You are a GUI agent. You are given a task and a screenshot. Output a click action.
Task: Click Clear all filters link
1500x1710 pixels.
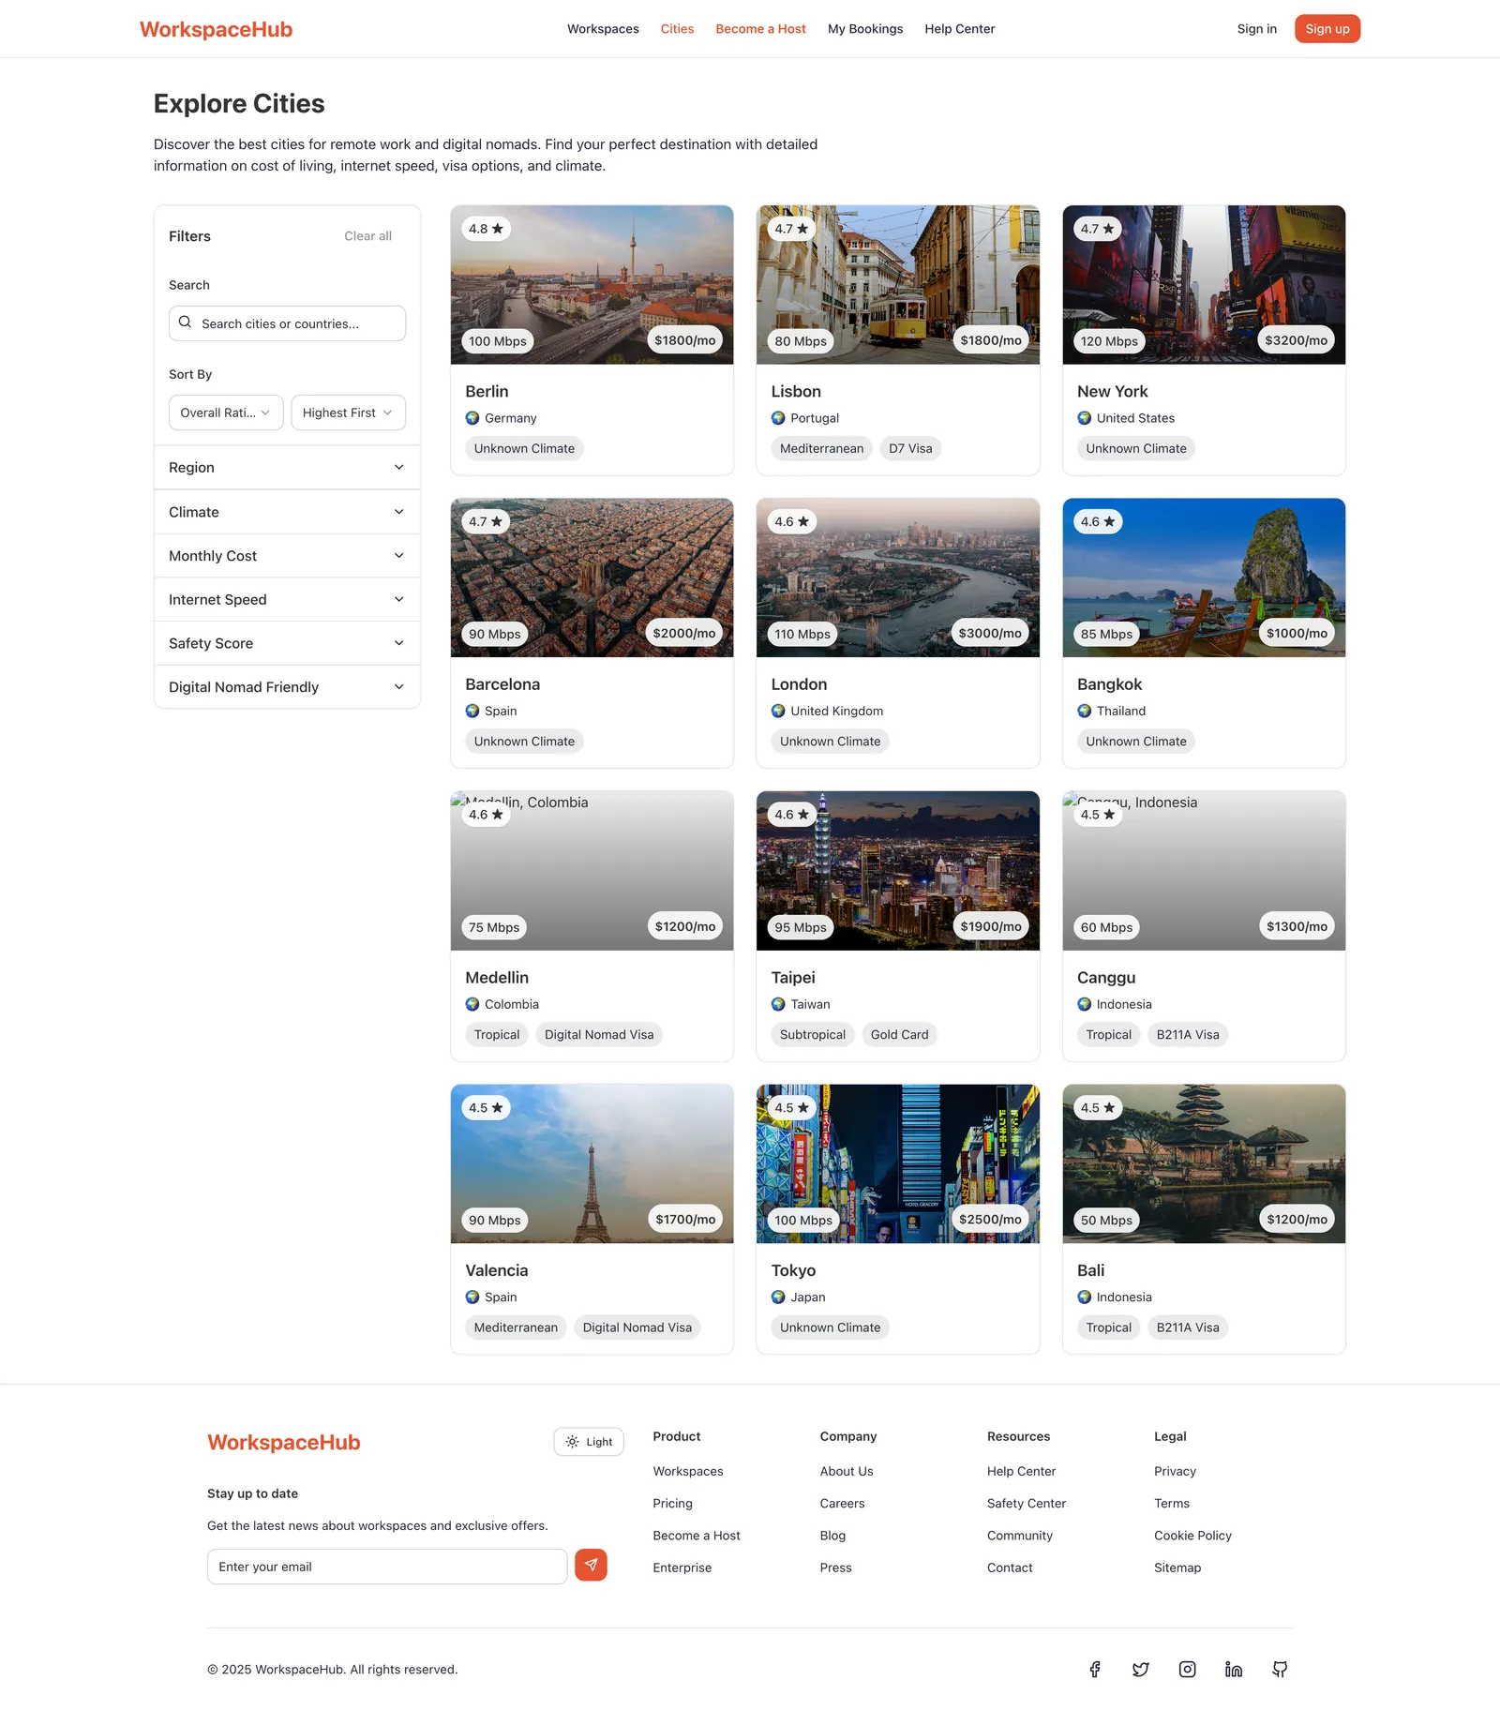pyautogui.click(x=367, y=236)
